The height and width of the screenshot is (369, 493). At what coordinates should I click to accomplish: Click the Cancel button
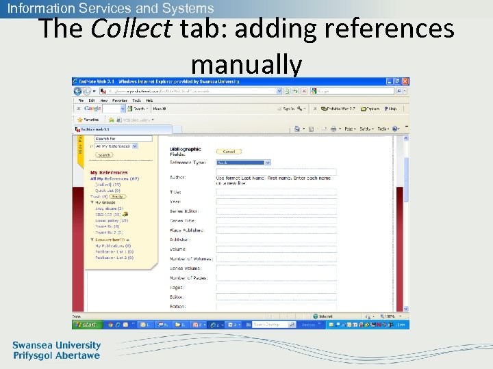(229, 152)
